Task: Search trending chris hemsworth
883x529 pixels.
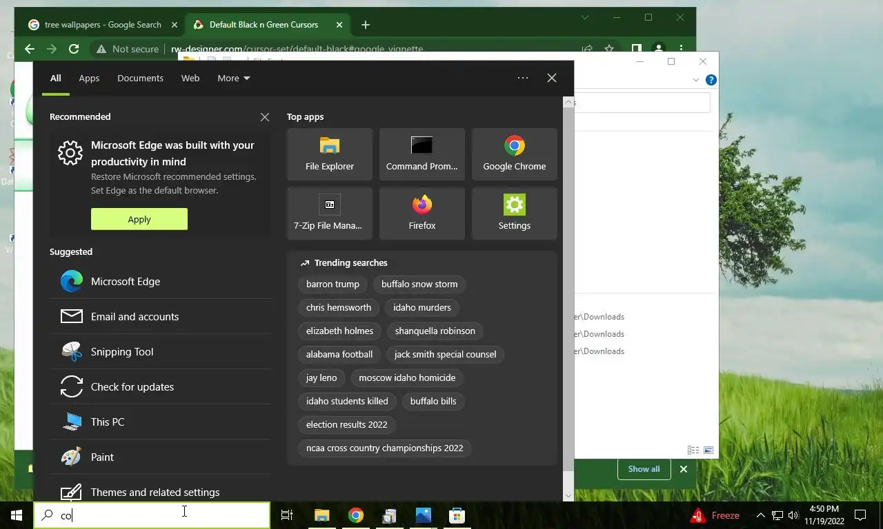Action: (x=339, y=307)
